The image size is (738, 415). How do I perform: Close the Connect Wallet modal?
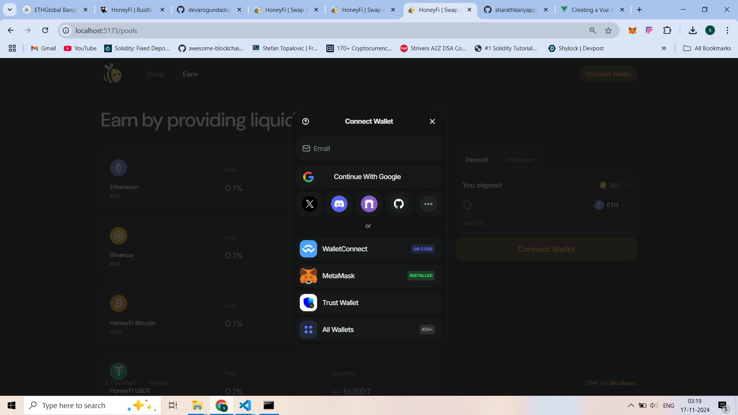(432, 121)
